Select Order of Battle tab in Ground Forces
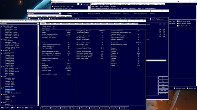 point(32,16)
